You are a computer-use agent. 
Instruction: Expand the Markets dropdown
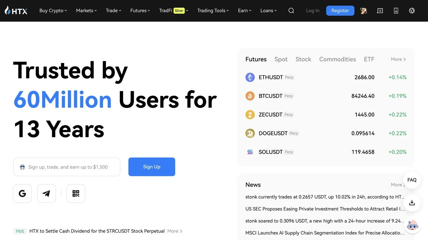[x=86, y=11]
